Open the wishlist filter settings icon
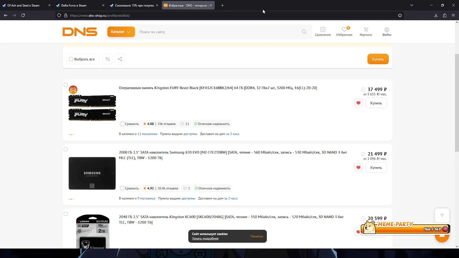Viewport: 459px width, 258px height. [108, 59]
